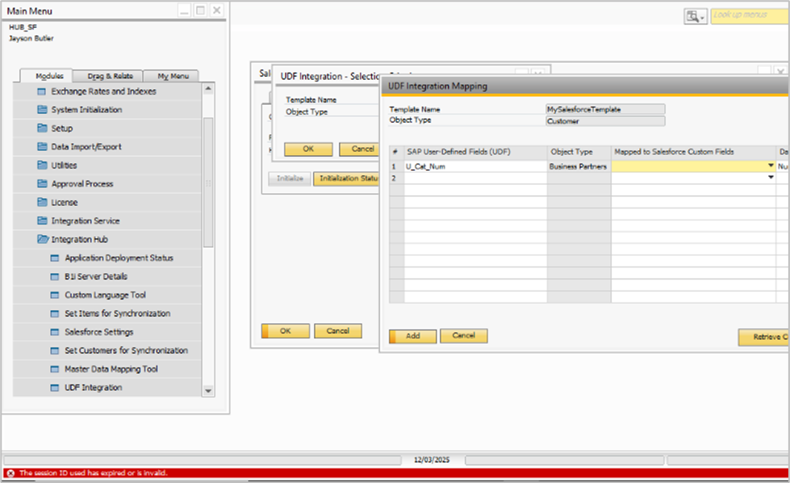790x483 pixels.
Task: Click the Salesforce Settings menu icon
Action: [55, 332]
